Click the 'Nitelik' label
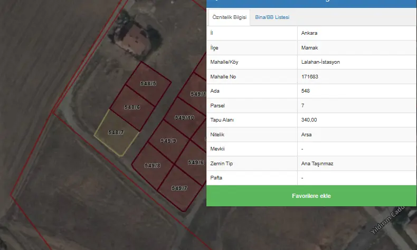Viewport: 417px width, 250px height. (x=217, y=134)
